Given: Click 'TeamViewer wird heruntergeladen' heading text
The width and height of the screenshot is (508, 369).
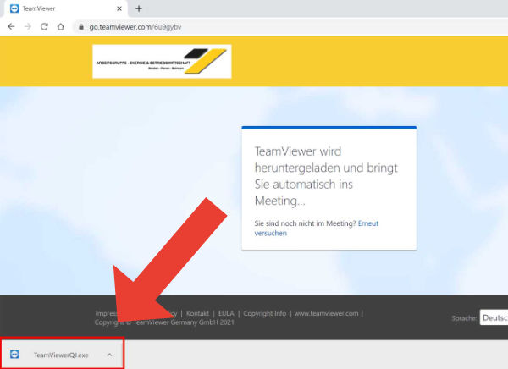Looking at the screenshot, I should click(x=326, y=176).
